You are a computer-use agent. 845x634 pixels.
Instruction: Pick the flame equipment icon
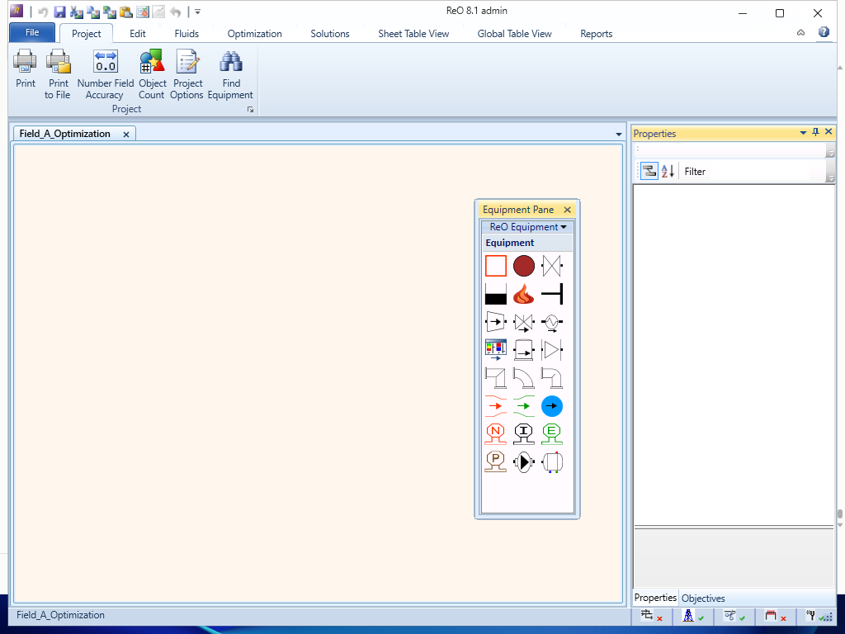(x=524, y=294)
